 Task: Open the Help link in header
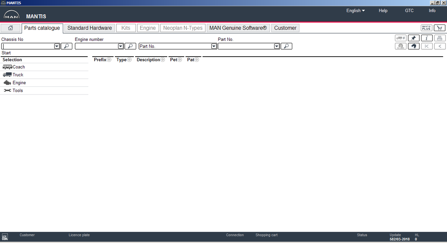pos(383,10)
